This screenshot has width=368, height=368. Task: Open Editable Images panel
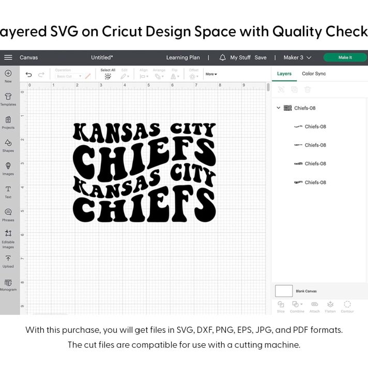(8, 239)
